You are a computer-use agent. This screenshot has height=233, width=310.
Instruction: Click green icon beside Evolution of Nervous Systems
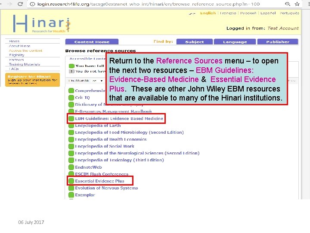tap(71, 188)
